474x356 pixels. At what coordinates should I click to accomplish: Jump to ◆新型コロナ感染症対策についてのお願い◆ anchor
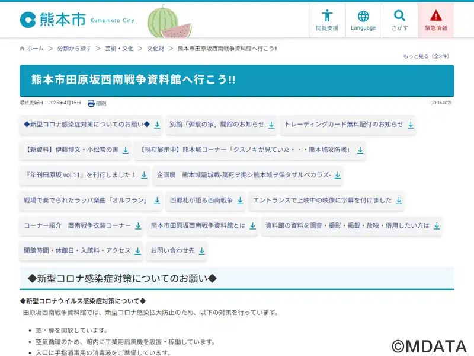[x=92, y=125]
